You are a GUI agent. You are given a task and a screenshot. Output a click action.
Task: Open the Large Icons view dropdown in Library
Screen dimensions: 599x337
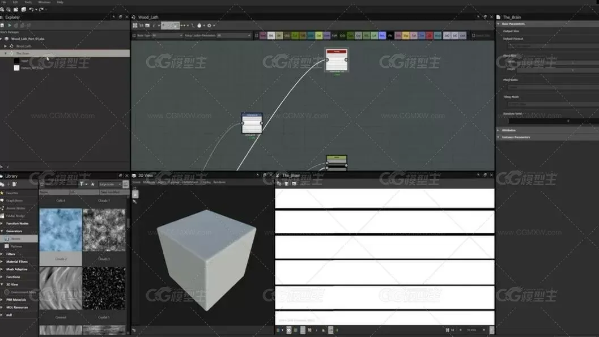pos(110,184)
